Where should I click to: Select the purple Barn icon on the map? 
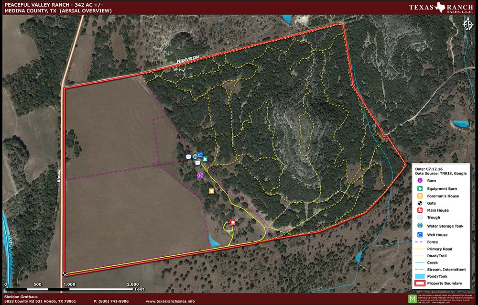(x=200, y=175)
